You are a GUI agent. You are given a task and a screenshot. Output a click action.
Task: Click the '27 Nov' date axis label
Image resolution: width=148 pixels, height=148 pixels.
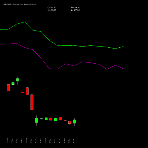50,141
